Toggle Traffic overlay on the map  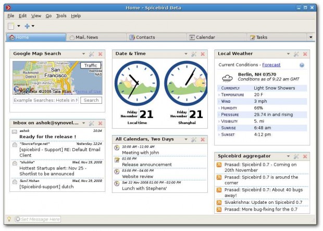coord(91,65)
